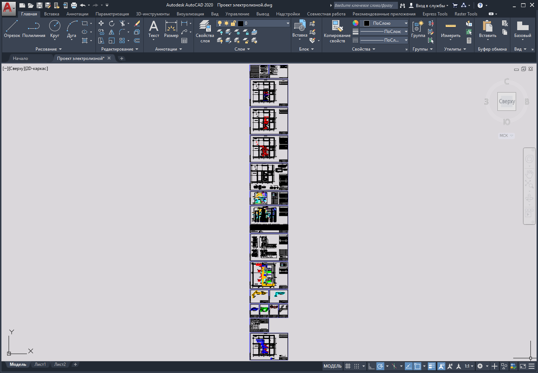The image size is (538, 373).
Task: Open the Express Tools ribbon tab
Action: [x=435, y=14]
